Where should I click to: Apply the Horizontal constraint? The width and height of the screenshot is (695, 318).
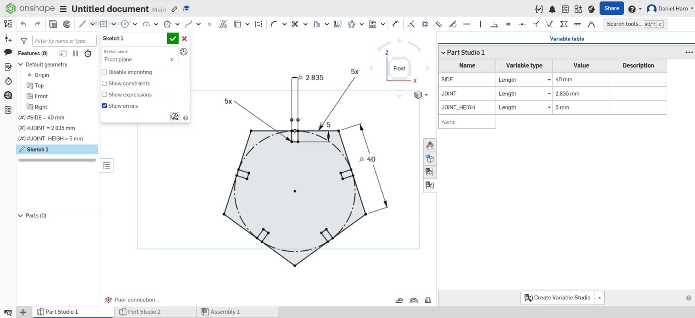(467, 24)
